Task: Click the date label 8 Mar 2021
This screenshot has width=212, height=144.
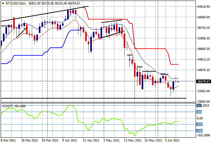Action: [x=8, y=140]
